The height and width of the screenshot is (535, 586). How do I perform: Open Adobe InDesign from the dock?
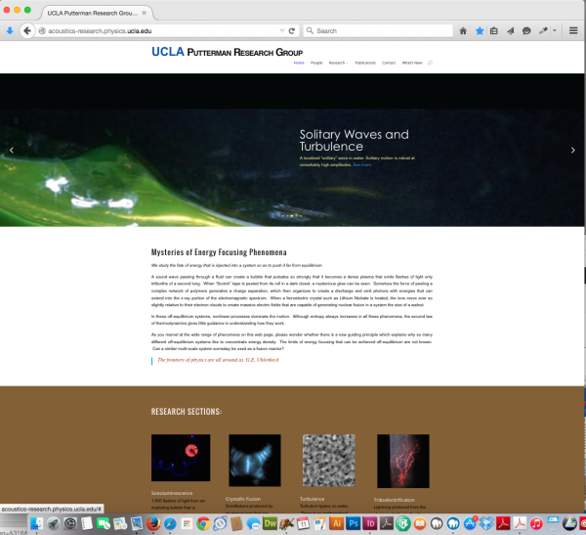tap(369, 523)
